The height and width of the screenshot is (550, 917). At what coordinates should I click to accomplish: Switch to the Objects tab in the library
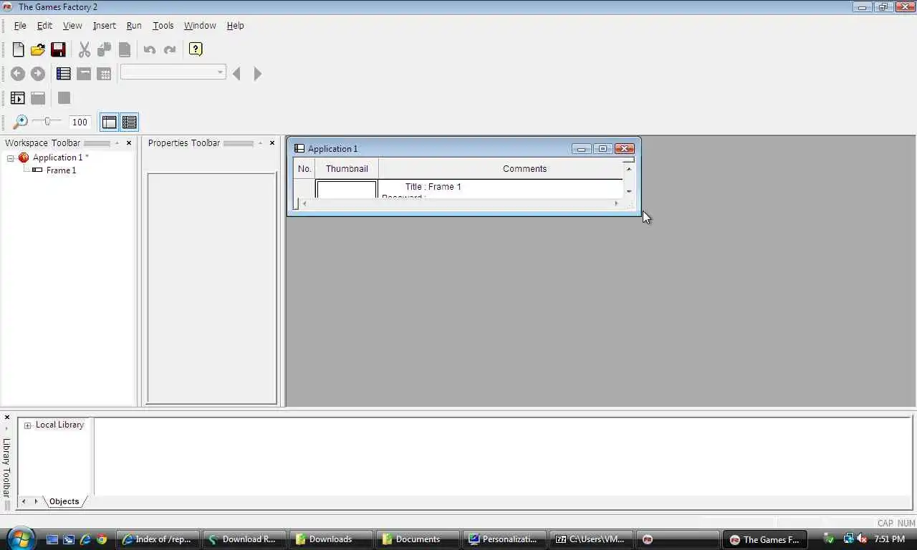point(64,501)
